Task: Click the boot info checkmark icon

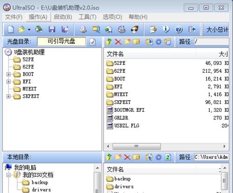Action: [x=93, y=41]
